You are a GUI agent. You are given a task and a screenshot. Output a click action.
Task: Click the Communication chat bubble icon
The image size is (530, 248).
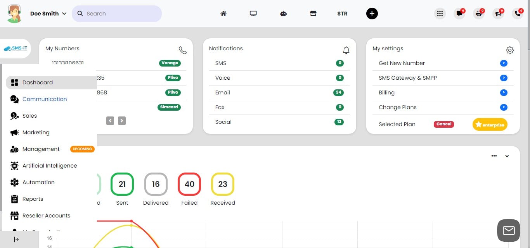14,99
